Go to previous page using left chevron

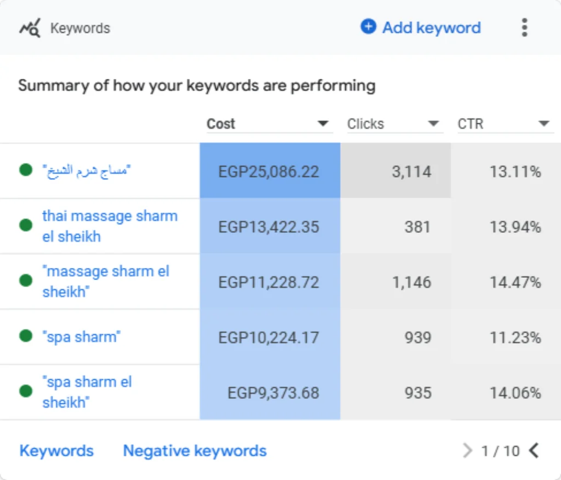[534, 450]
